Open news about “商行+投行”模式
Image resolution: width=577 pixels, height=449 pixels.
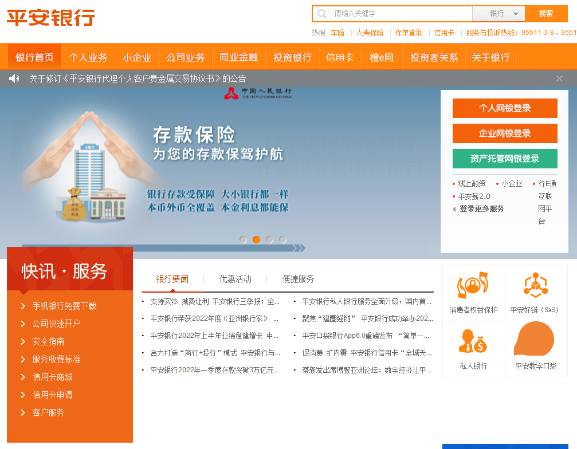click(215, 353)
